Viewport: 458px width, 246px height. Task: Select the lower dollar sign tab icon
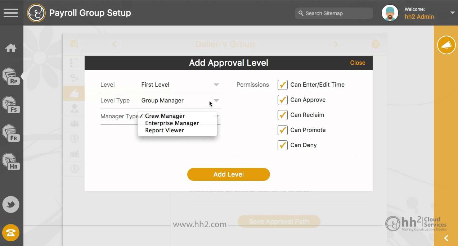(74, 168)
